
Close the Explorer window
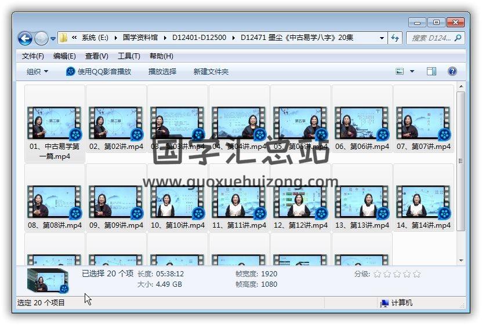click(x=455, y=23)
